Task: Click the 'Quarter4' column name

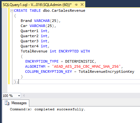Action: [30, 46]
